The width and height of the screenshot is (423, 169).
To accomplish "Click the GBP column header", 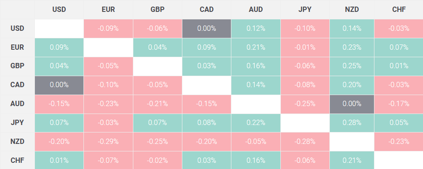I will [158, 9].
